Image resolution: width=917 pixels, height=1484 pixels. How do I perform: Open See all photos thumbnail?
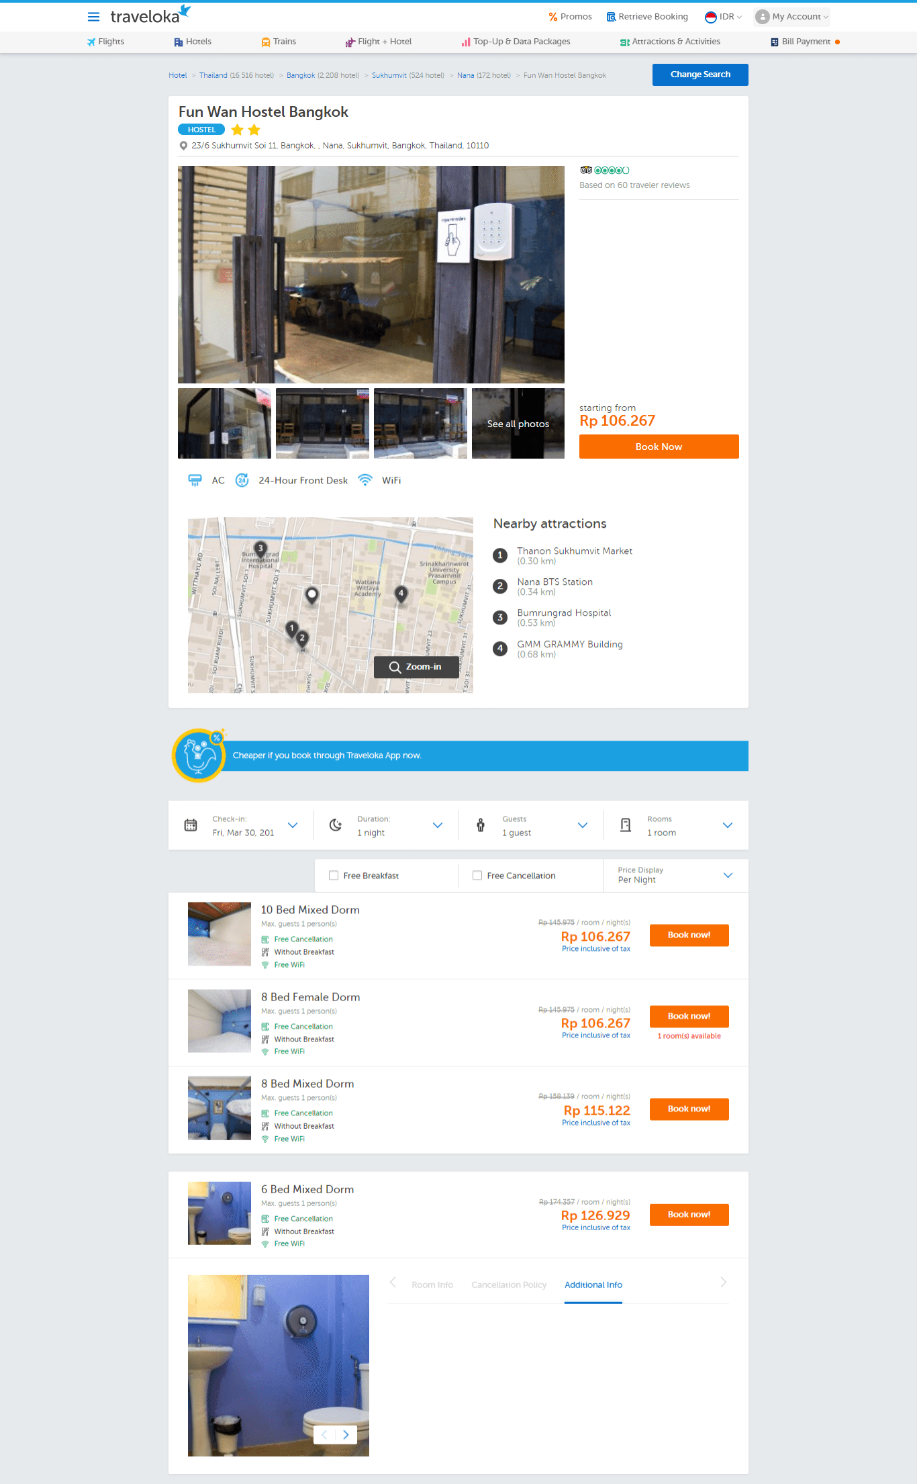click(x=518, y=424)
